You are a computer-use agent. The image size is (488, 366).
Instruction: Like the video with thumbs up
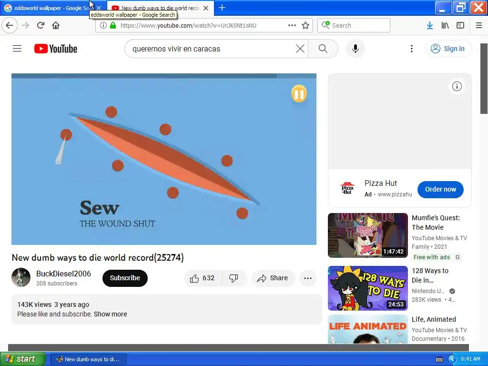(x=203, y=278)
